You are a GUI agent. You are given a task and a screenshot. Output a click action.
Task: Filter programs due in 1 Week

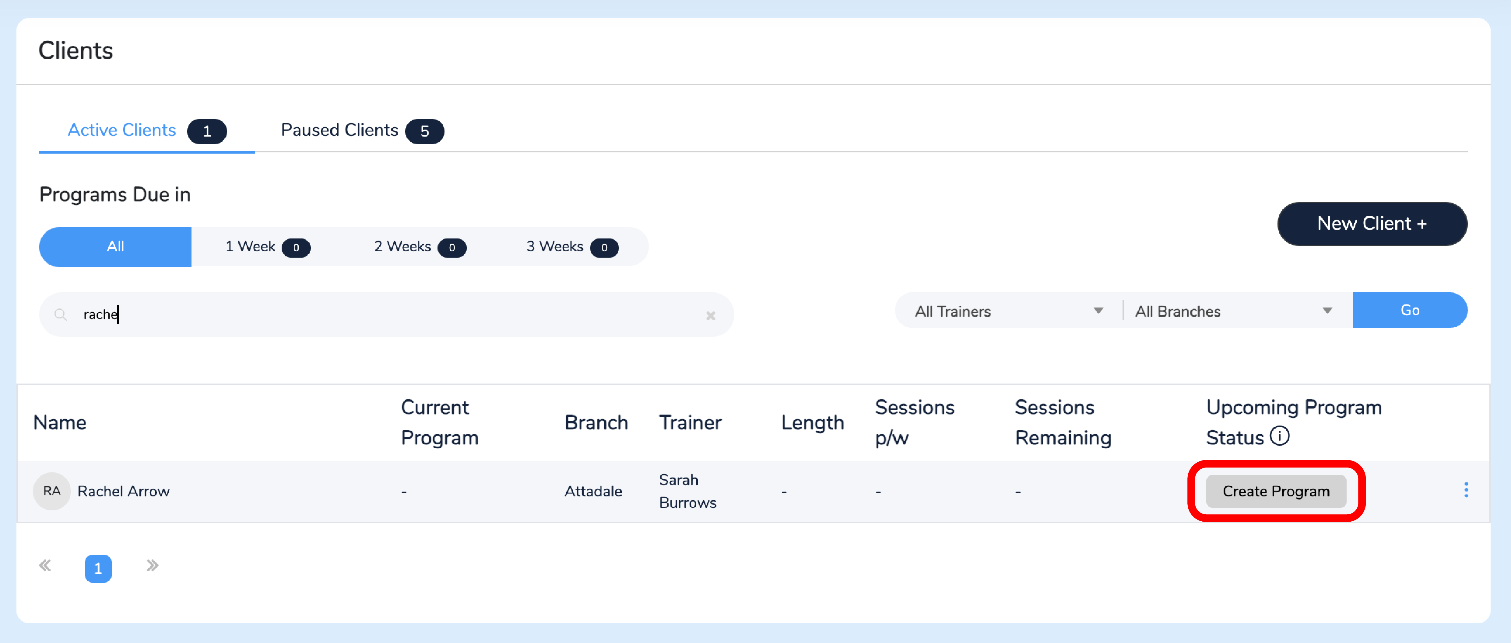point(268,247)
